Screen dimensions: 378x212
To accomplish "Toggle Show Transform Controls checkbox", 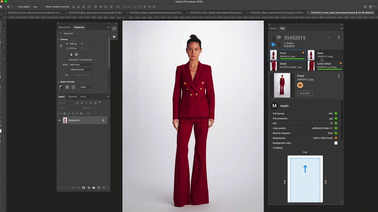I will coord(44,7).
